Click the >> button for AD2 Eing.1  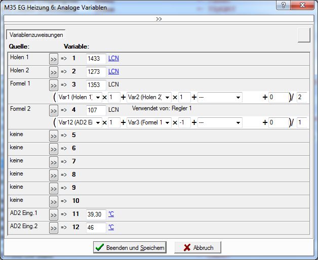tap(54, 214)
